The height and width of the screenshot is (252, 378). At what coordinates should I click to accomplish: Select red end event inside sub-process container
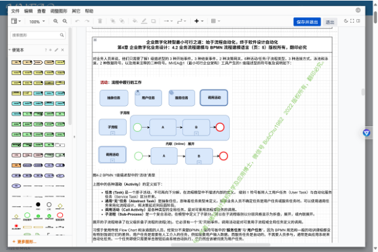point(220,127)
